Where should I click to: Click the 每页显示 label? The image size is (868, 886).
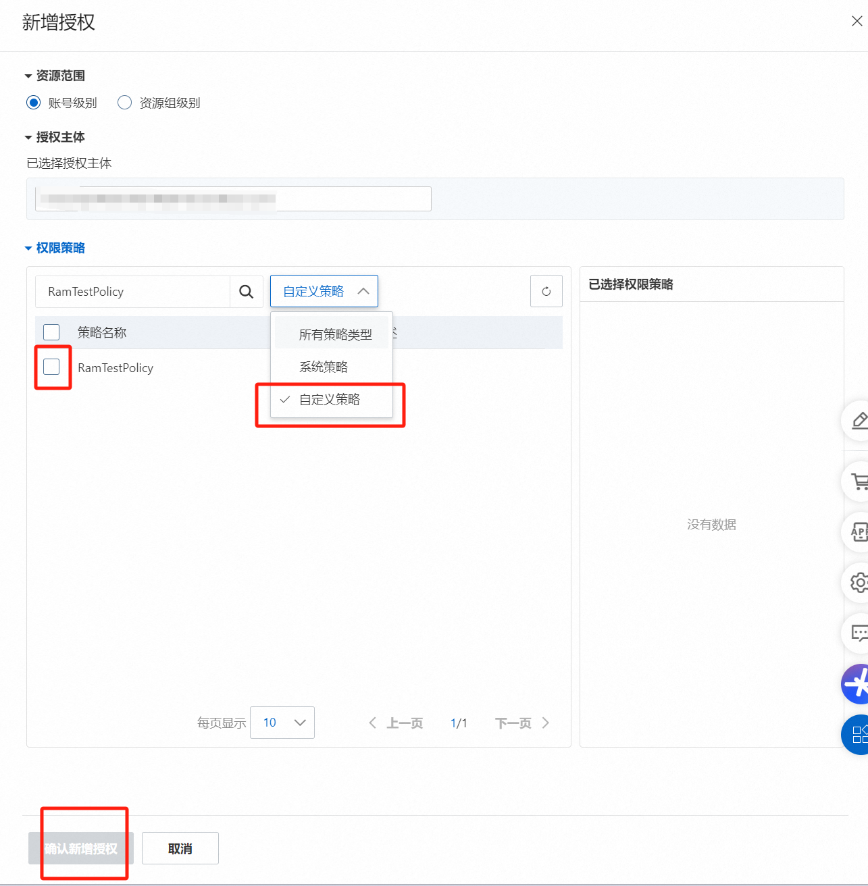click(222, 723)
